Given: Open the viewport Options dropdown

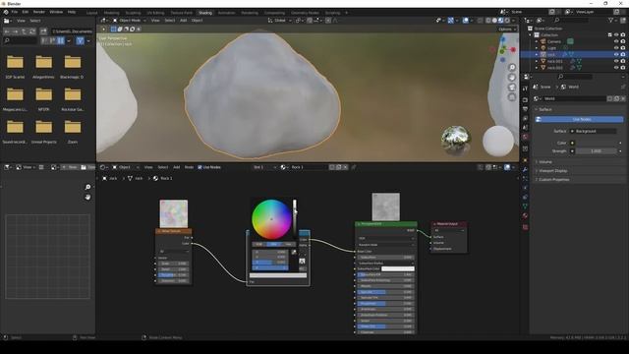Looking at the screenshot, I should 507,29.
